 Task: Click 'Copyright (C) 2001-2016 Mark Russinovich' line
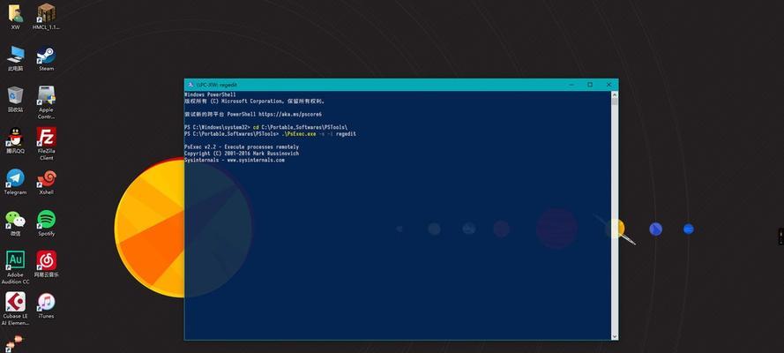click(x=242, y=154)
